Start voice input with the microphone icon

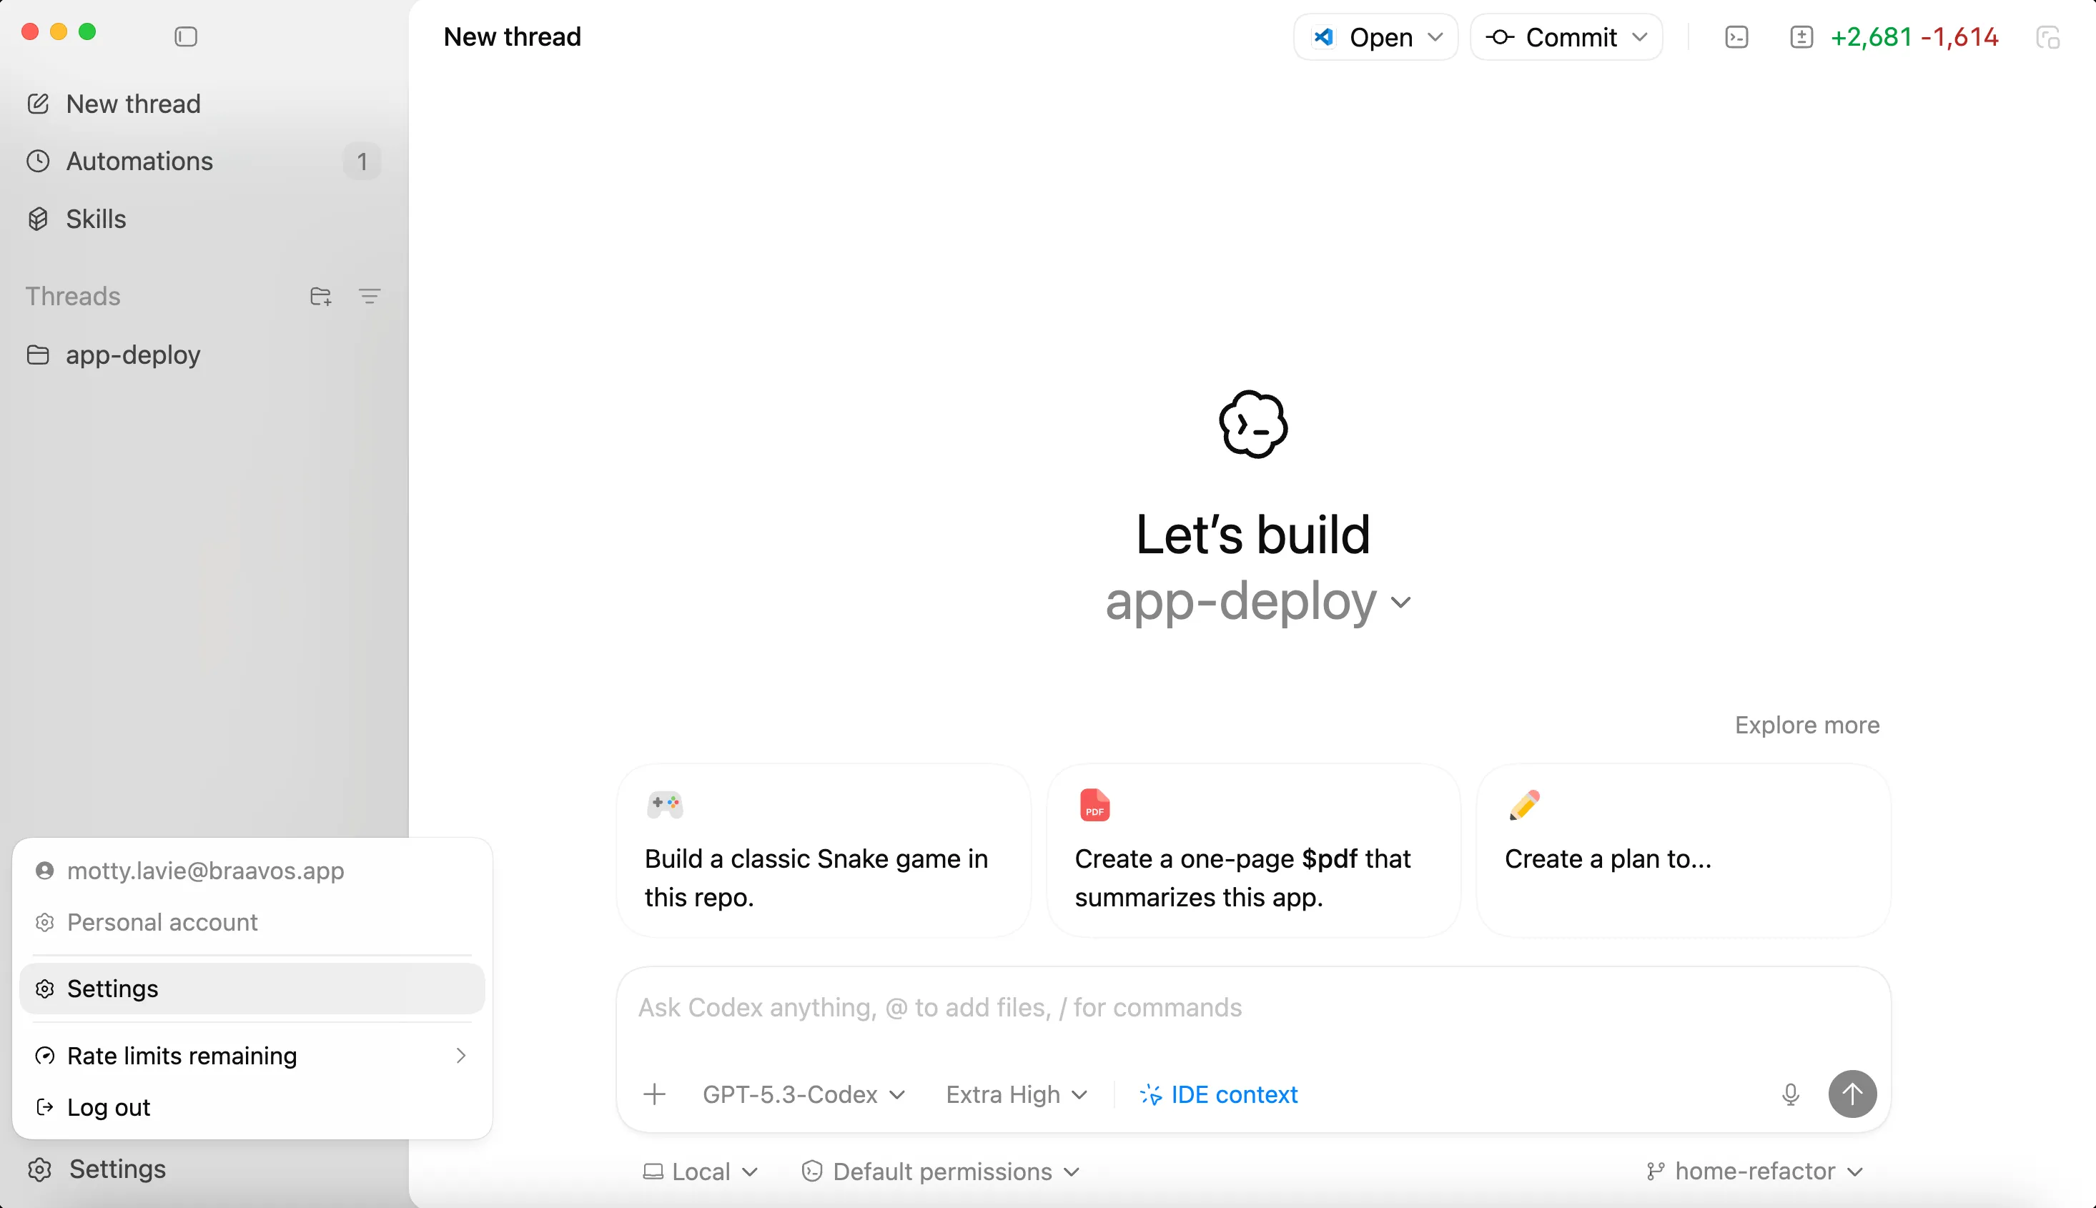tap(1791, 1094)
